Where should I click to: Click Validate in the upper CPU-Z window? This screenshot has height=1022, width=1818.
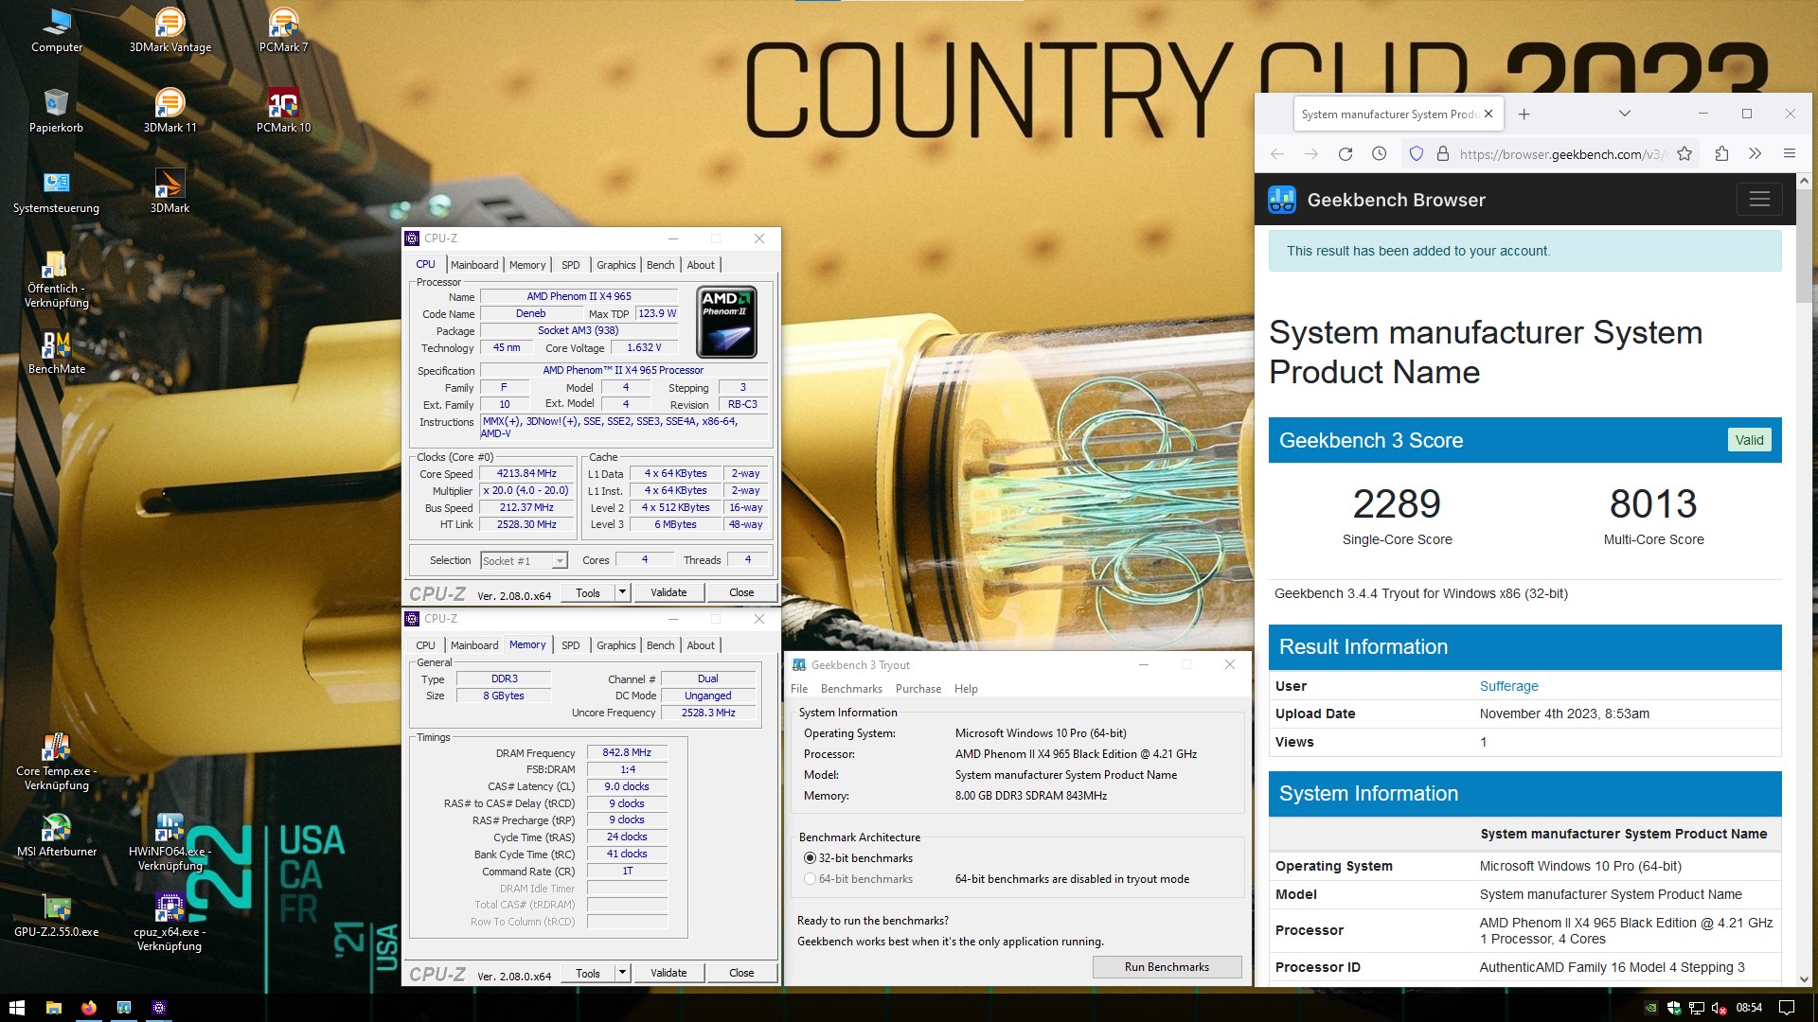click(x=668, y=592)
